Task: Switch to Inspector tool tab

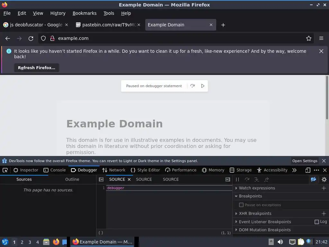Action: tap(26, 170)
